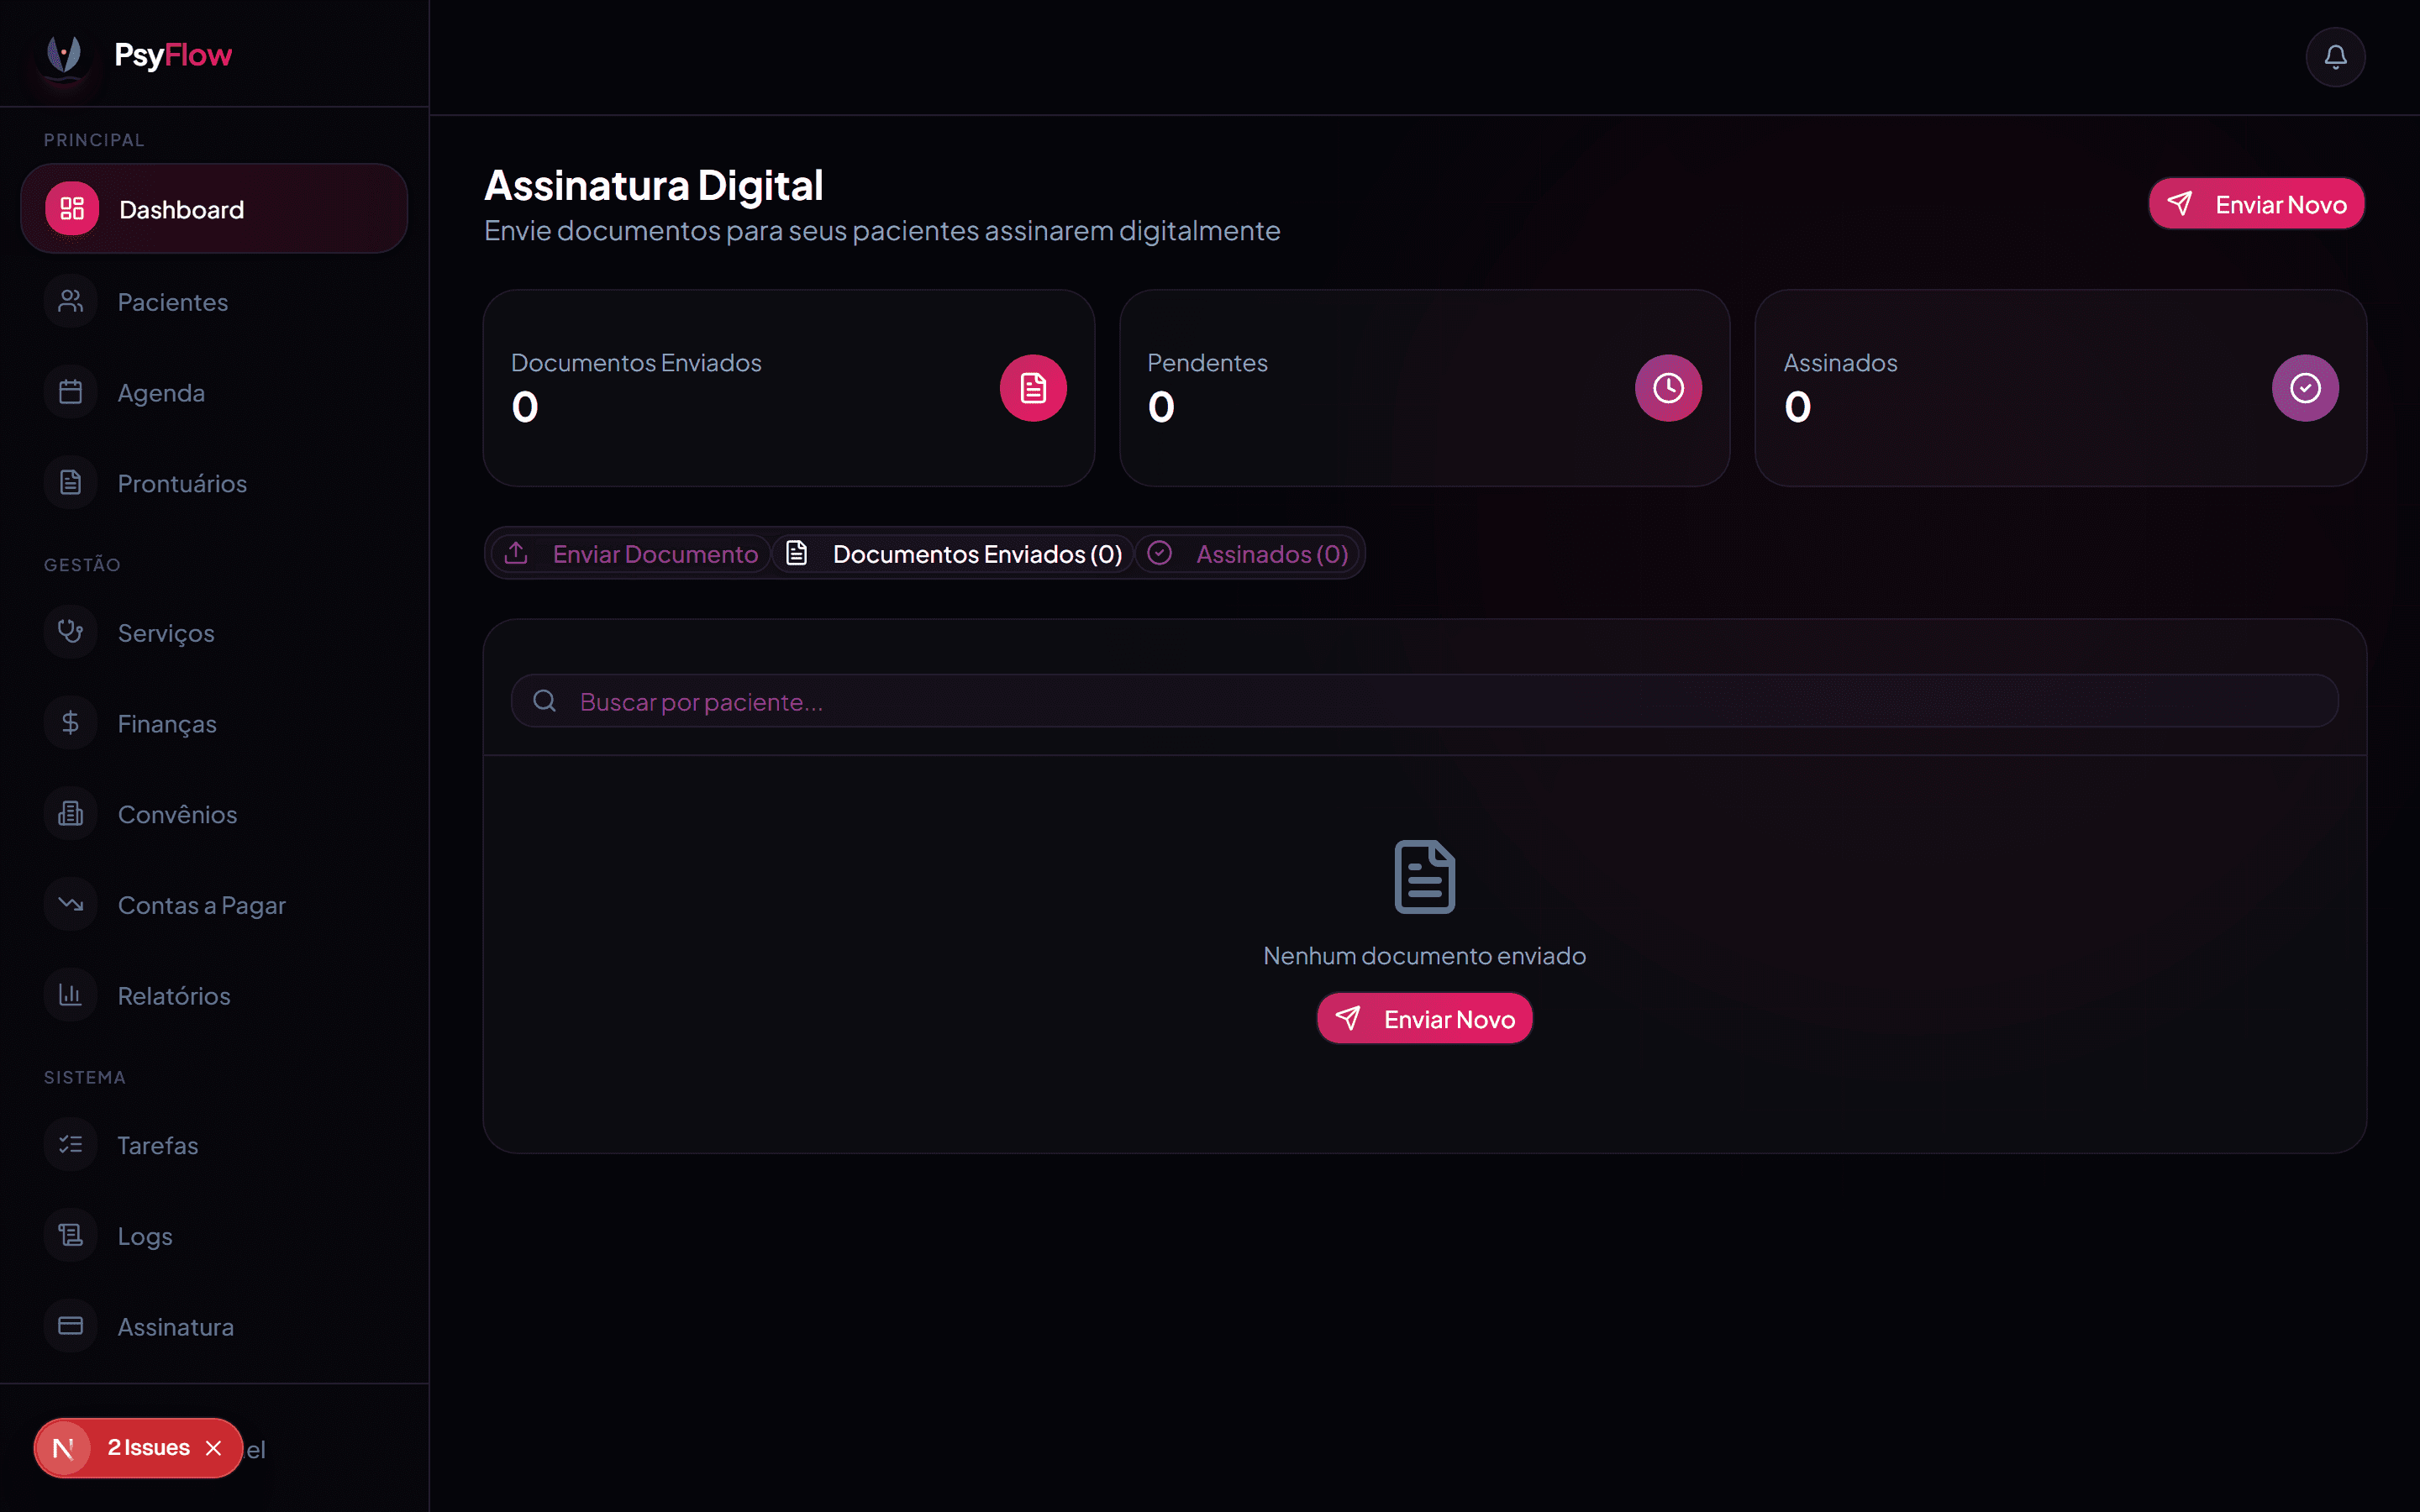Switch to the Enviar Documento tab

[631, 553]
